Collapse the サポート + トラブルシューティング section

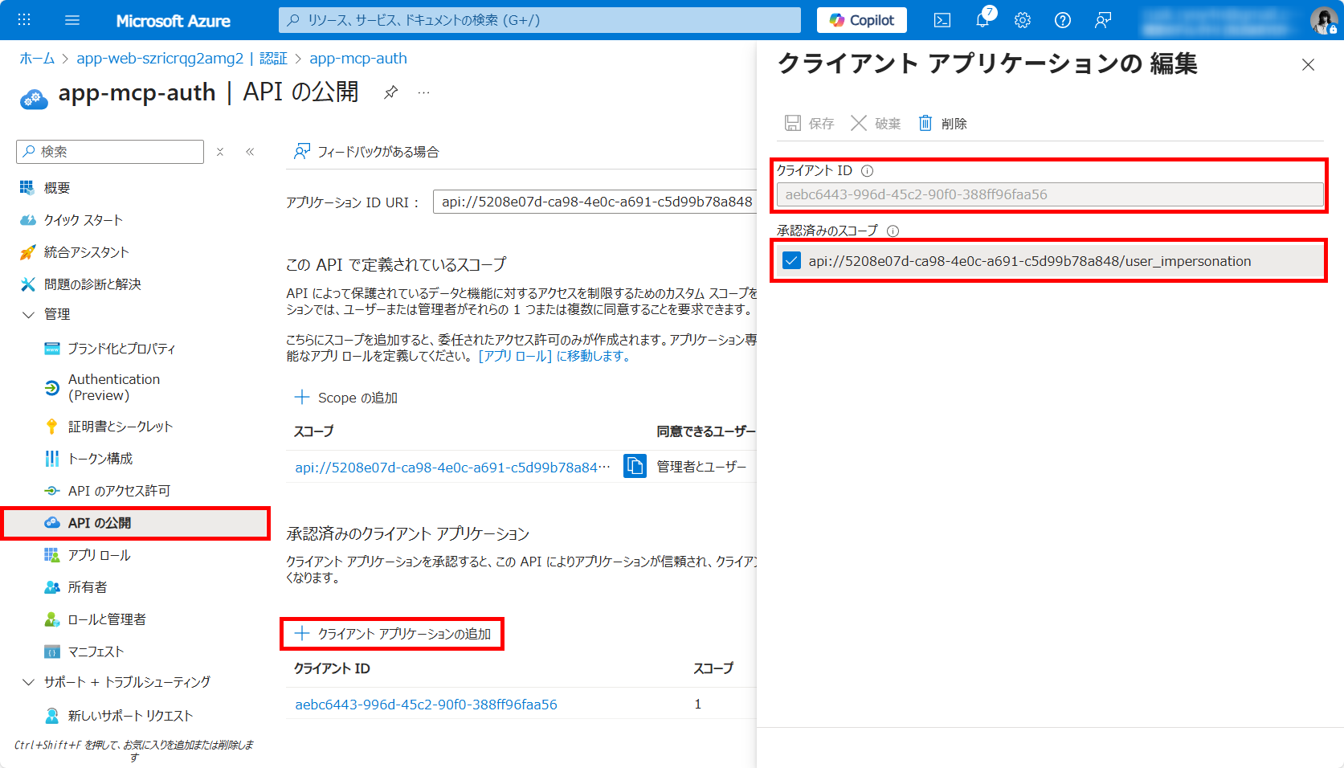tap(29, 682)
